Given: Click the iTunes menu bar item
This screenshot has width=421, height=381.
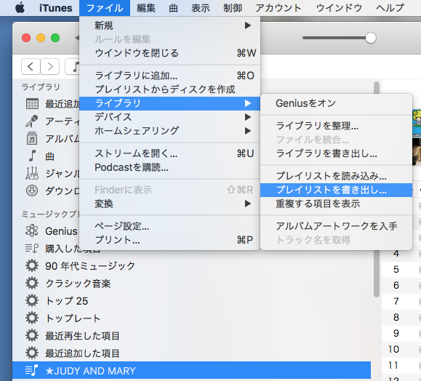Looking at the screenshot, I should tap(55, 8).
